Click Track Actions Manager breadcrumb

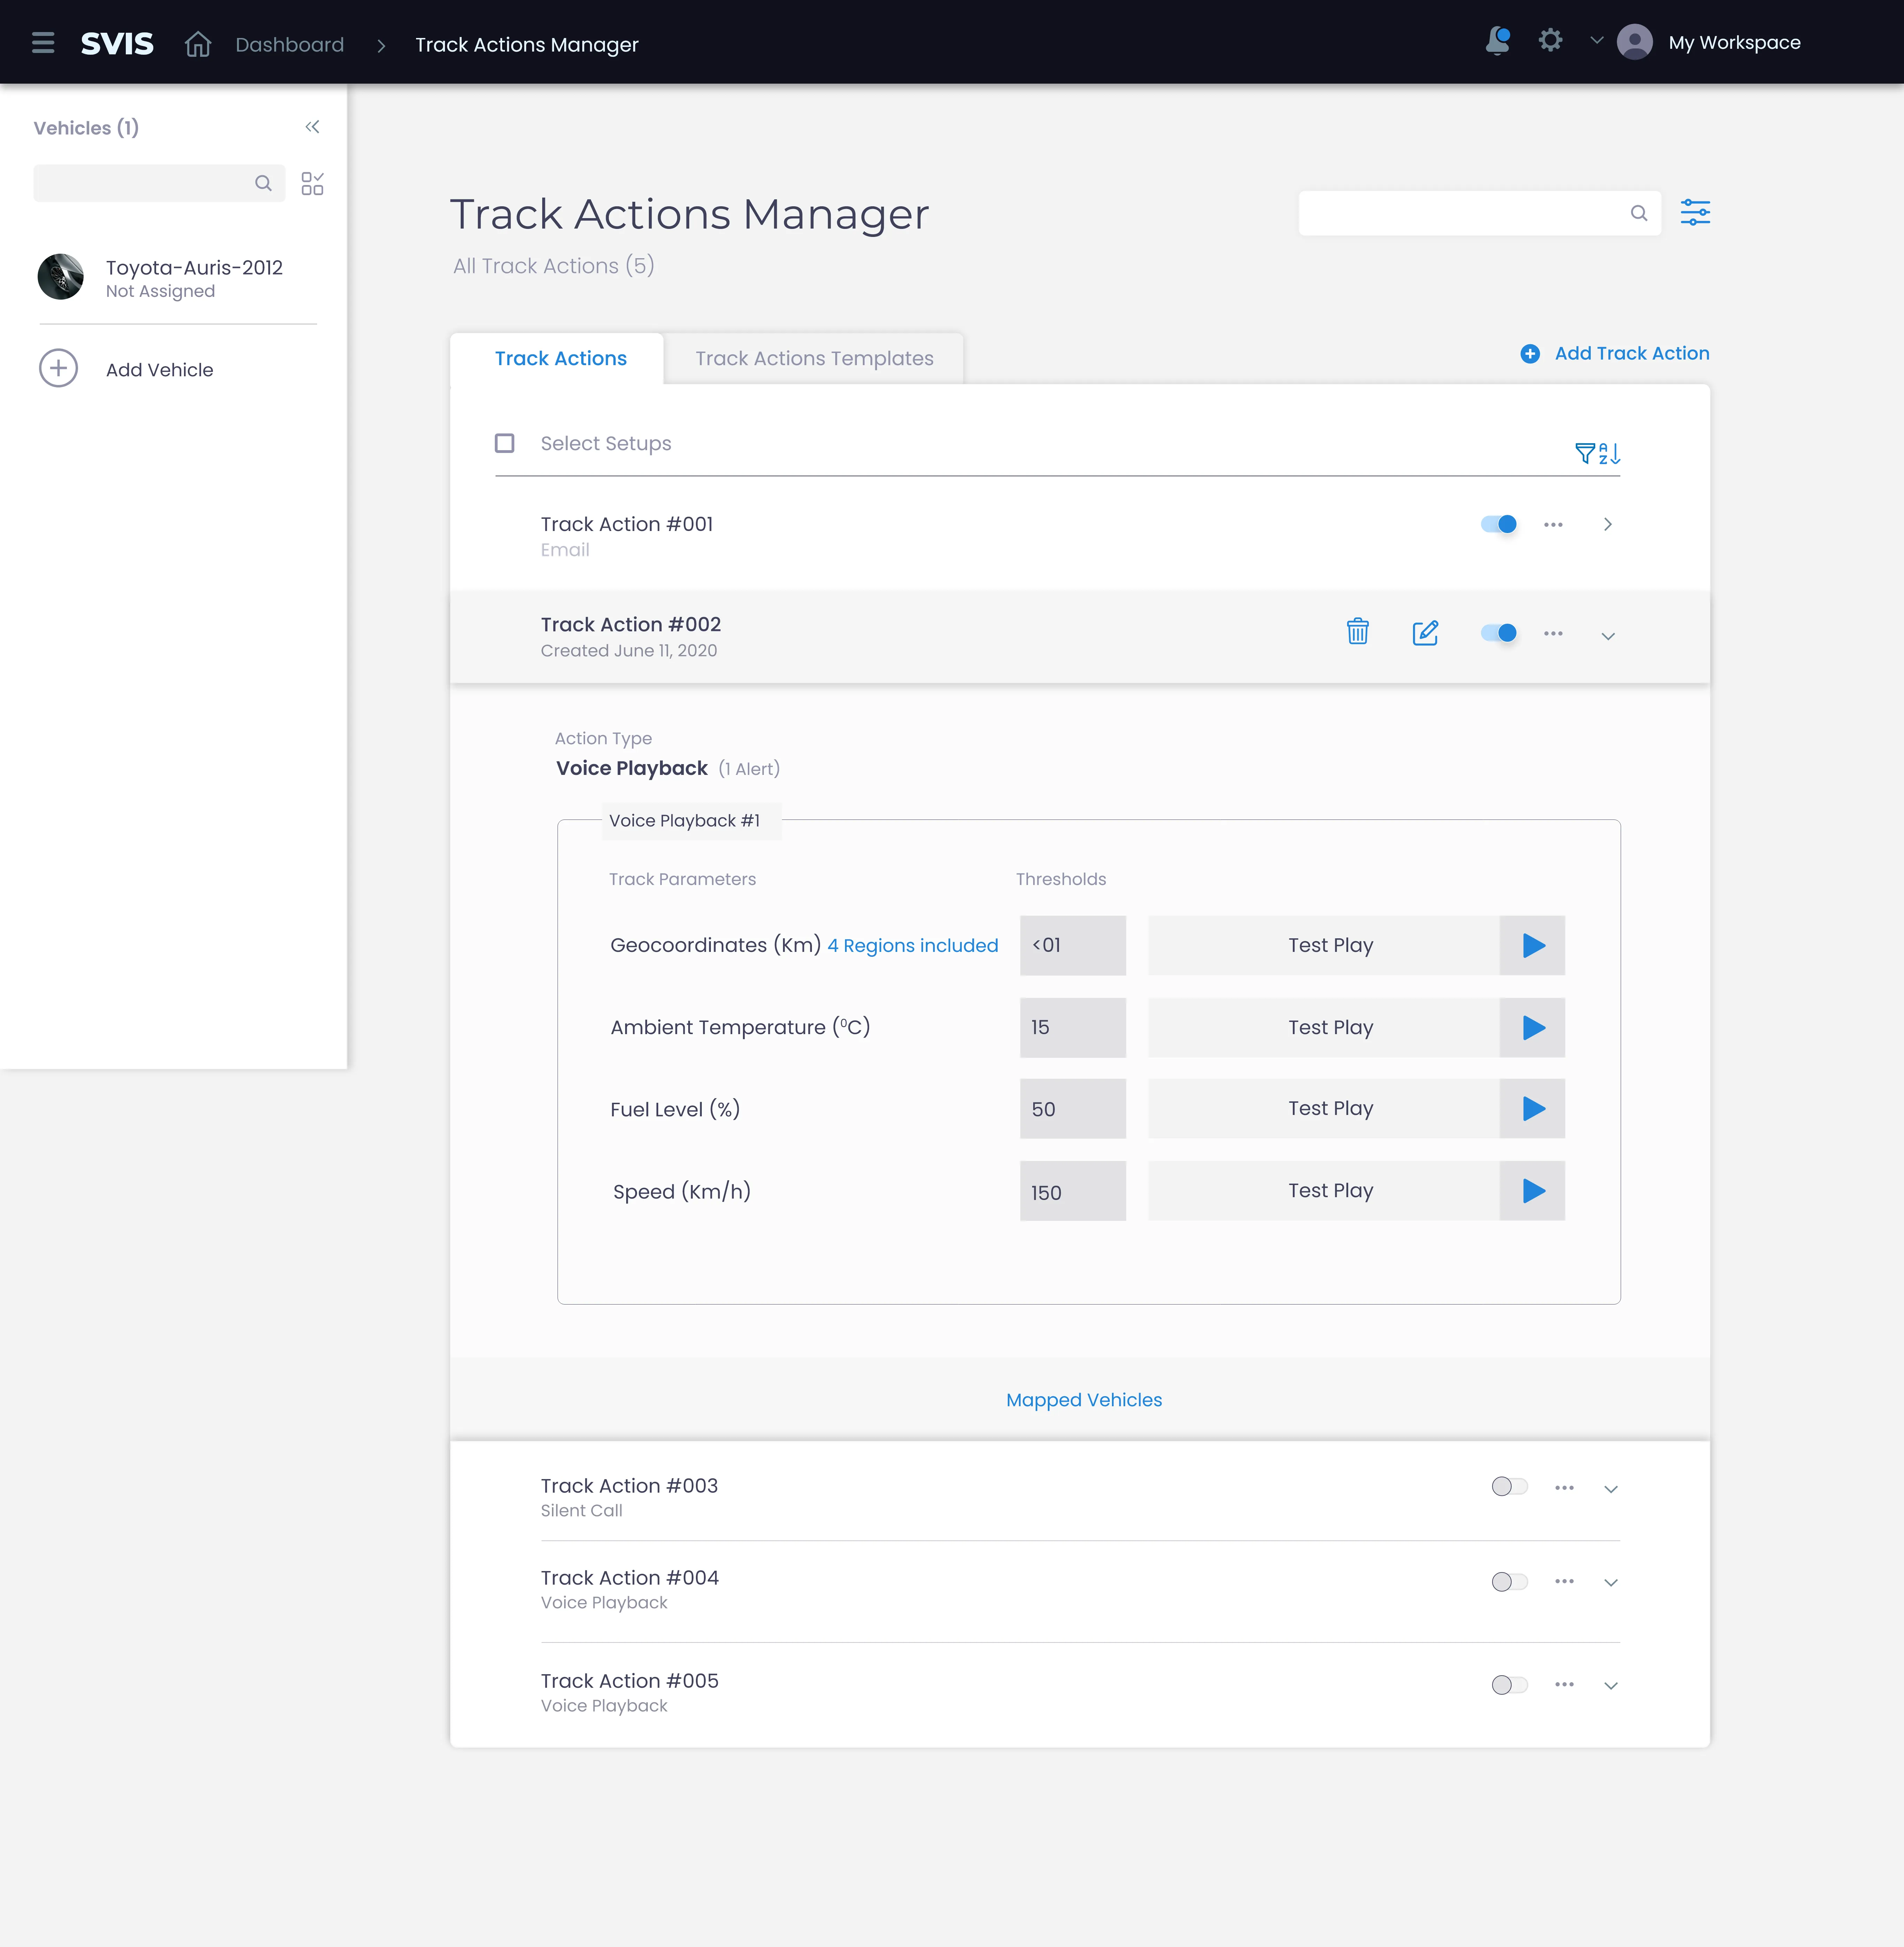click(527, 45)
